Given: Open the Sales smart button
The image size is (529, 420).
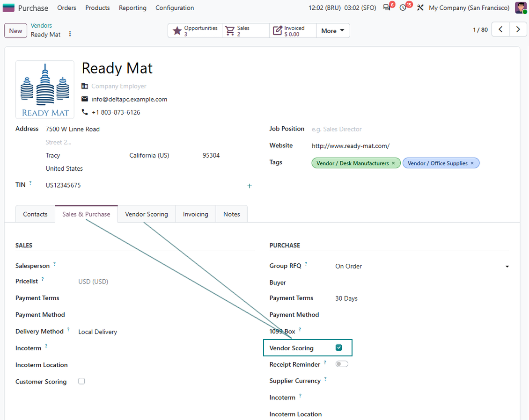Looking at the screenshot, I should click(246, 31).
